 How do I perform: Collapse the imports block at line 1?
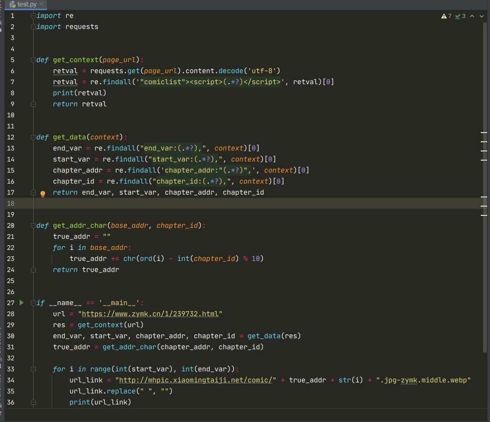click(x=33, y=16)
